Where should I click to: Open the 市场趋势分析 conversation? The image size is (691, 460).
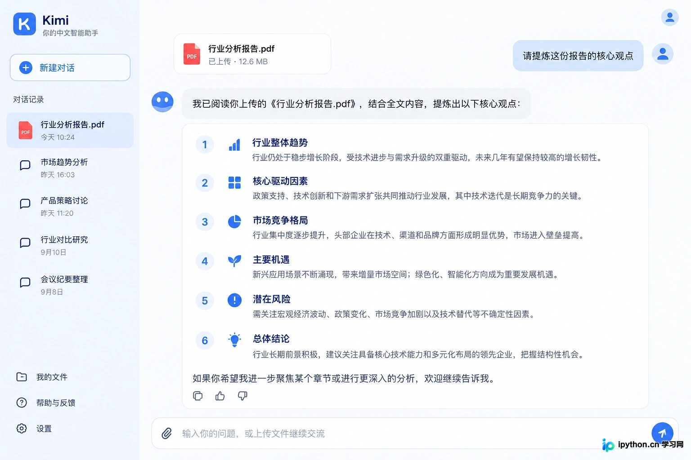[x=70, y=168]
